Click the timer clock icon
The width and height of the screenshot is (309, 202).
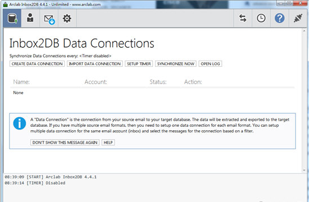tap(261, 19)
